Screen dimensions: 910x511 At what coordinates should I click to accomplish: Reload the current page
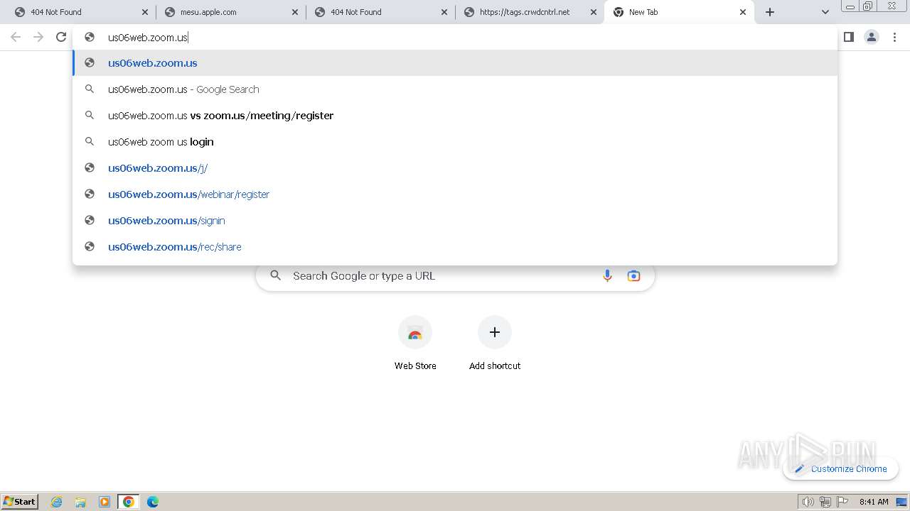pos(61,37)
